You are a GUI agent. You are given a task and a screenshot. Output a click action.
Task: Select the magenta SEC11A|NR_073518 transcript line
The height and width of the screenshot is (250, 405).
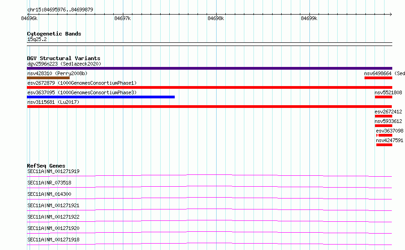209,187
